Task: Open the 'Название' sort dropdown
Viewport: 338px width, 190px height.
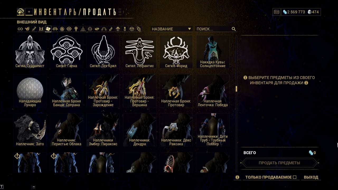Action: [172, 29]
